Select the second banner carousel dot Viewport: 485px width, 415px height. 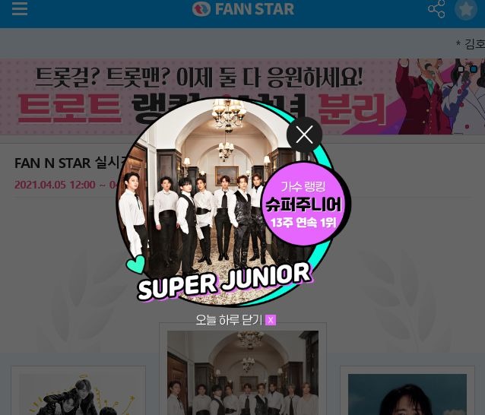(474, 69)
